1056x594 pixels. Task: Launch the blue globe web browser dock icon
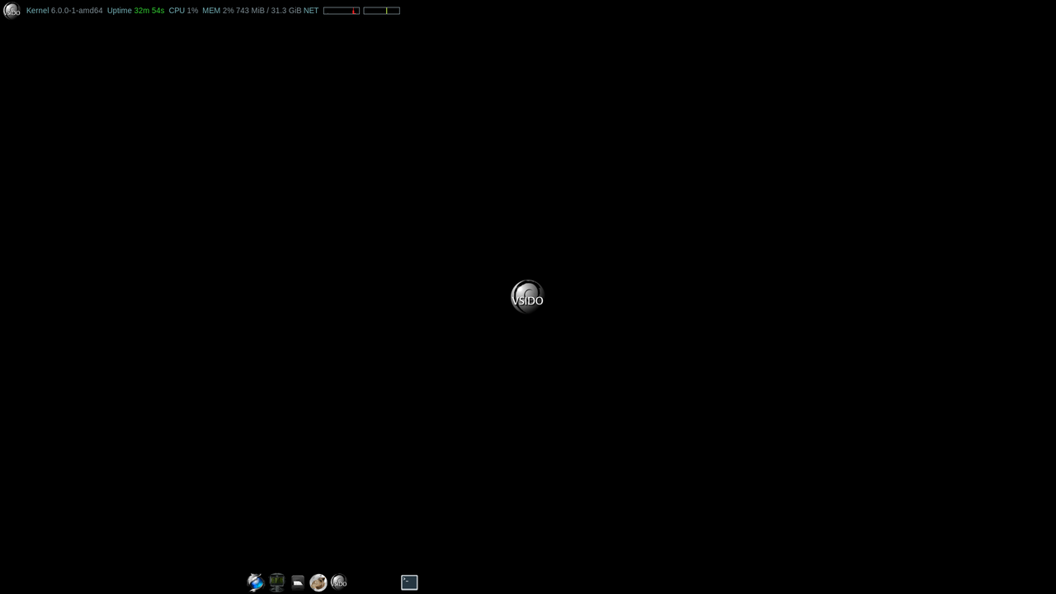(x=256, y=582)
